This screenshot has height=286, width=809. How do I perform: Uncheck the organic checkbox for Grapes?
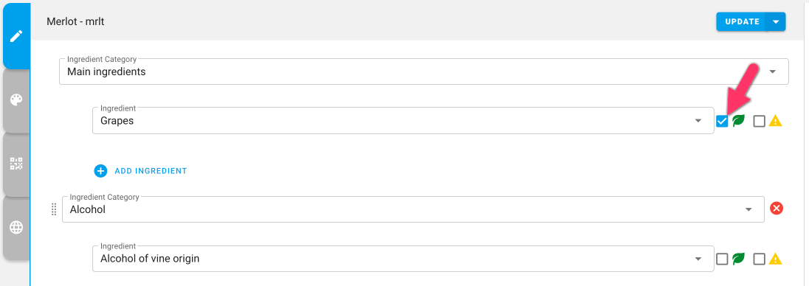(723, 121)
